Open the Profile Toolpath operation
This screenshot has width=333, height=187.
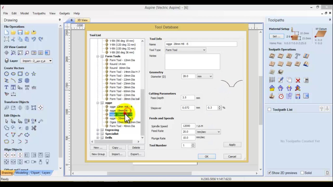[272, 56]
